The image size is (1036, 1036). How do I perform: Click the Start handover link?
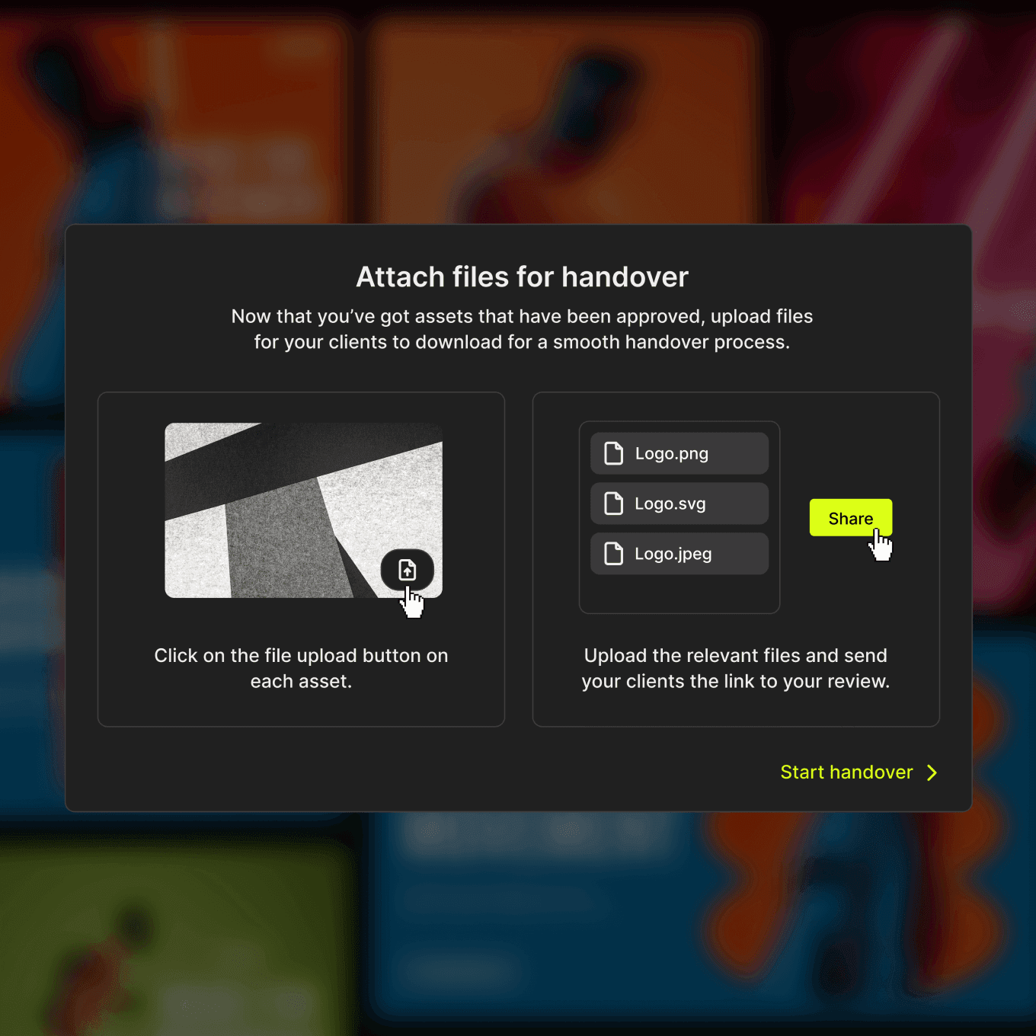coord(846,772)
